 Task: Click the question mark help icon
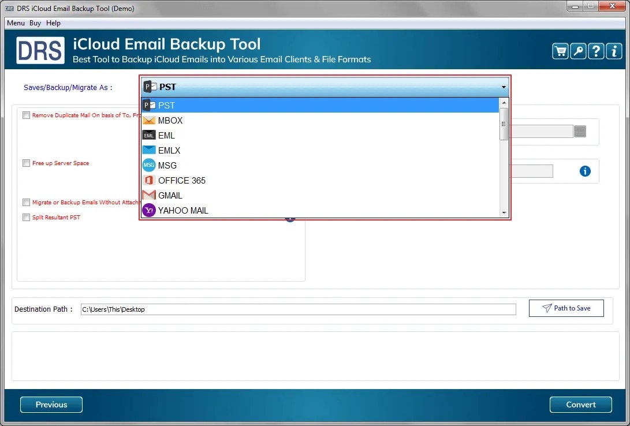pos(597,51)
